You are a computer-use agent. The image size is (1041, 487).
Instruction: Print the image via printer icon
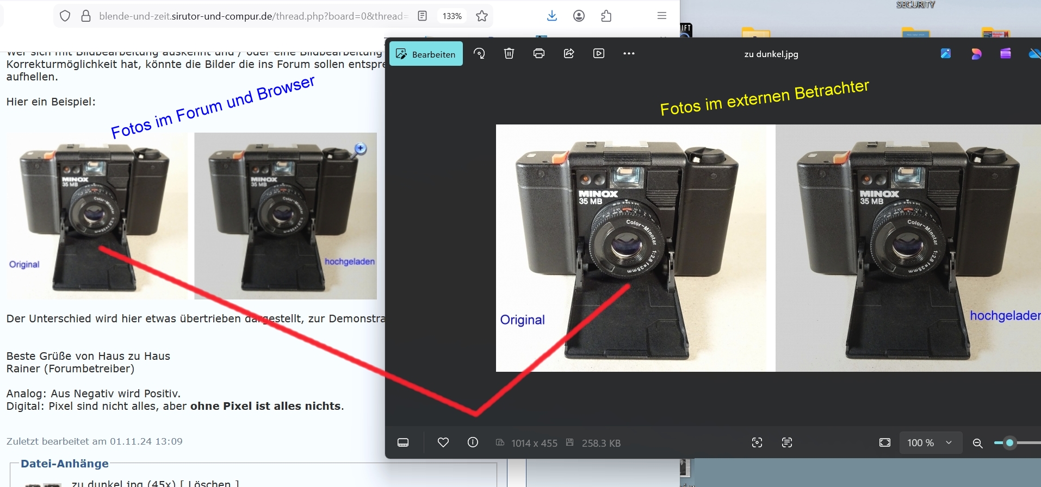539,53
